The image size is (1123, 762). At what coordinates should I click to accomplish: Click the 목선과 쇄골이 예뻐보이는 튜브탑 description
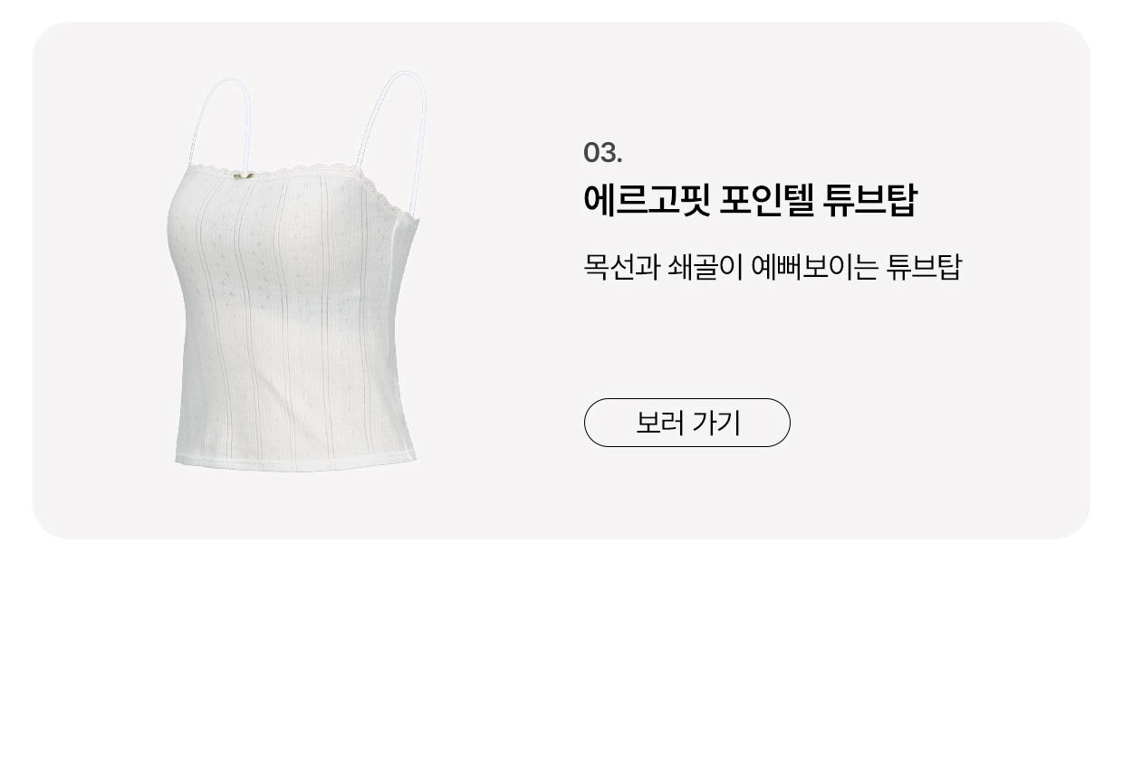pos(772,268)
